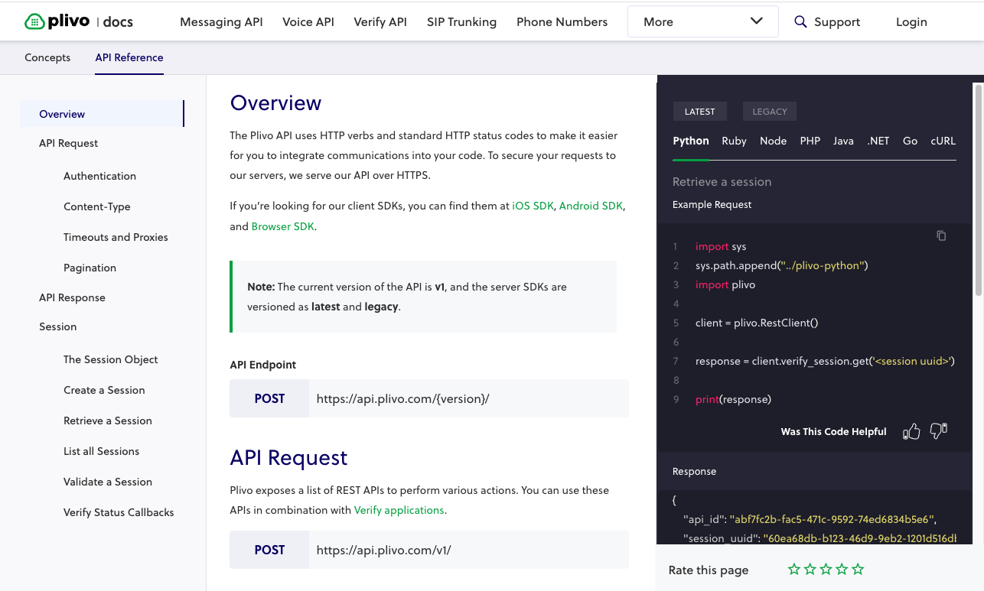
Task: Click the code panel vertical scrollbar
Action: point(978,191)
